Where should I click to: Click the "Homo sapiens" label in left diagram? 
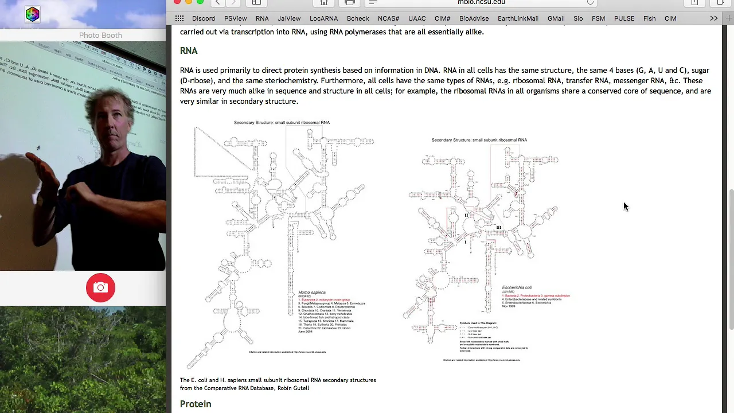312,293
